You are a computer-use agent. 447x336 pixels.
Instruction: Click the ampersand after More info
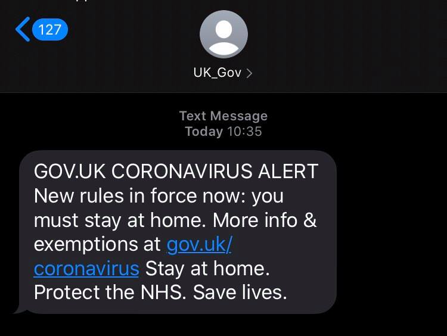[x=310, y=220]
